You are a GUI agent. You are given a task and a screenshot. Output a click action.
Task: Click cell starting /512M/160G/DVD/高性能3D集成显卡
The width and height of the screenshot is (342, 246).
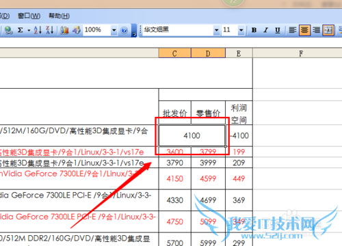[x=79, y=135]
